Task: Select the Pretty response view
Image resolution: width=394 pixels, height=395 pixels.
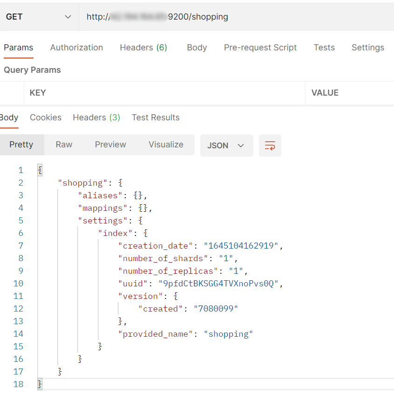Action: [21, 145]
